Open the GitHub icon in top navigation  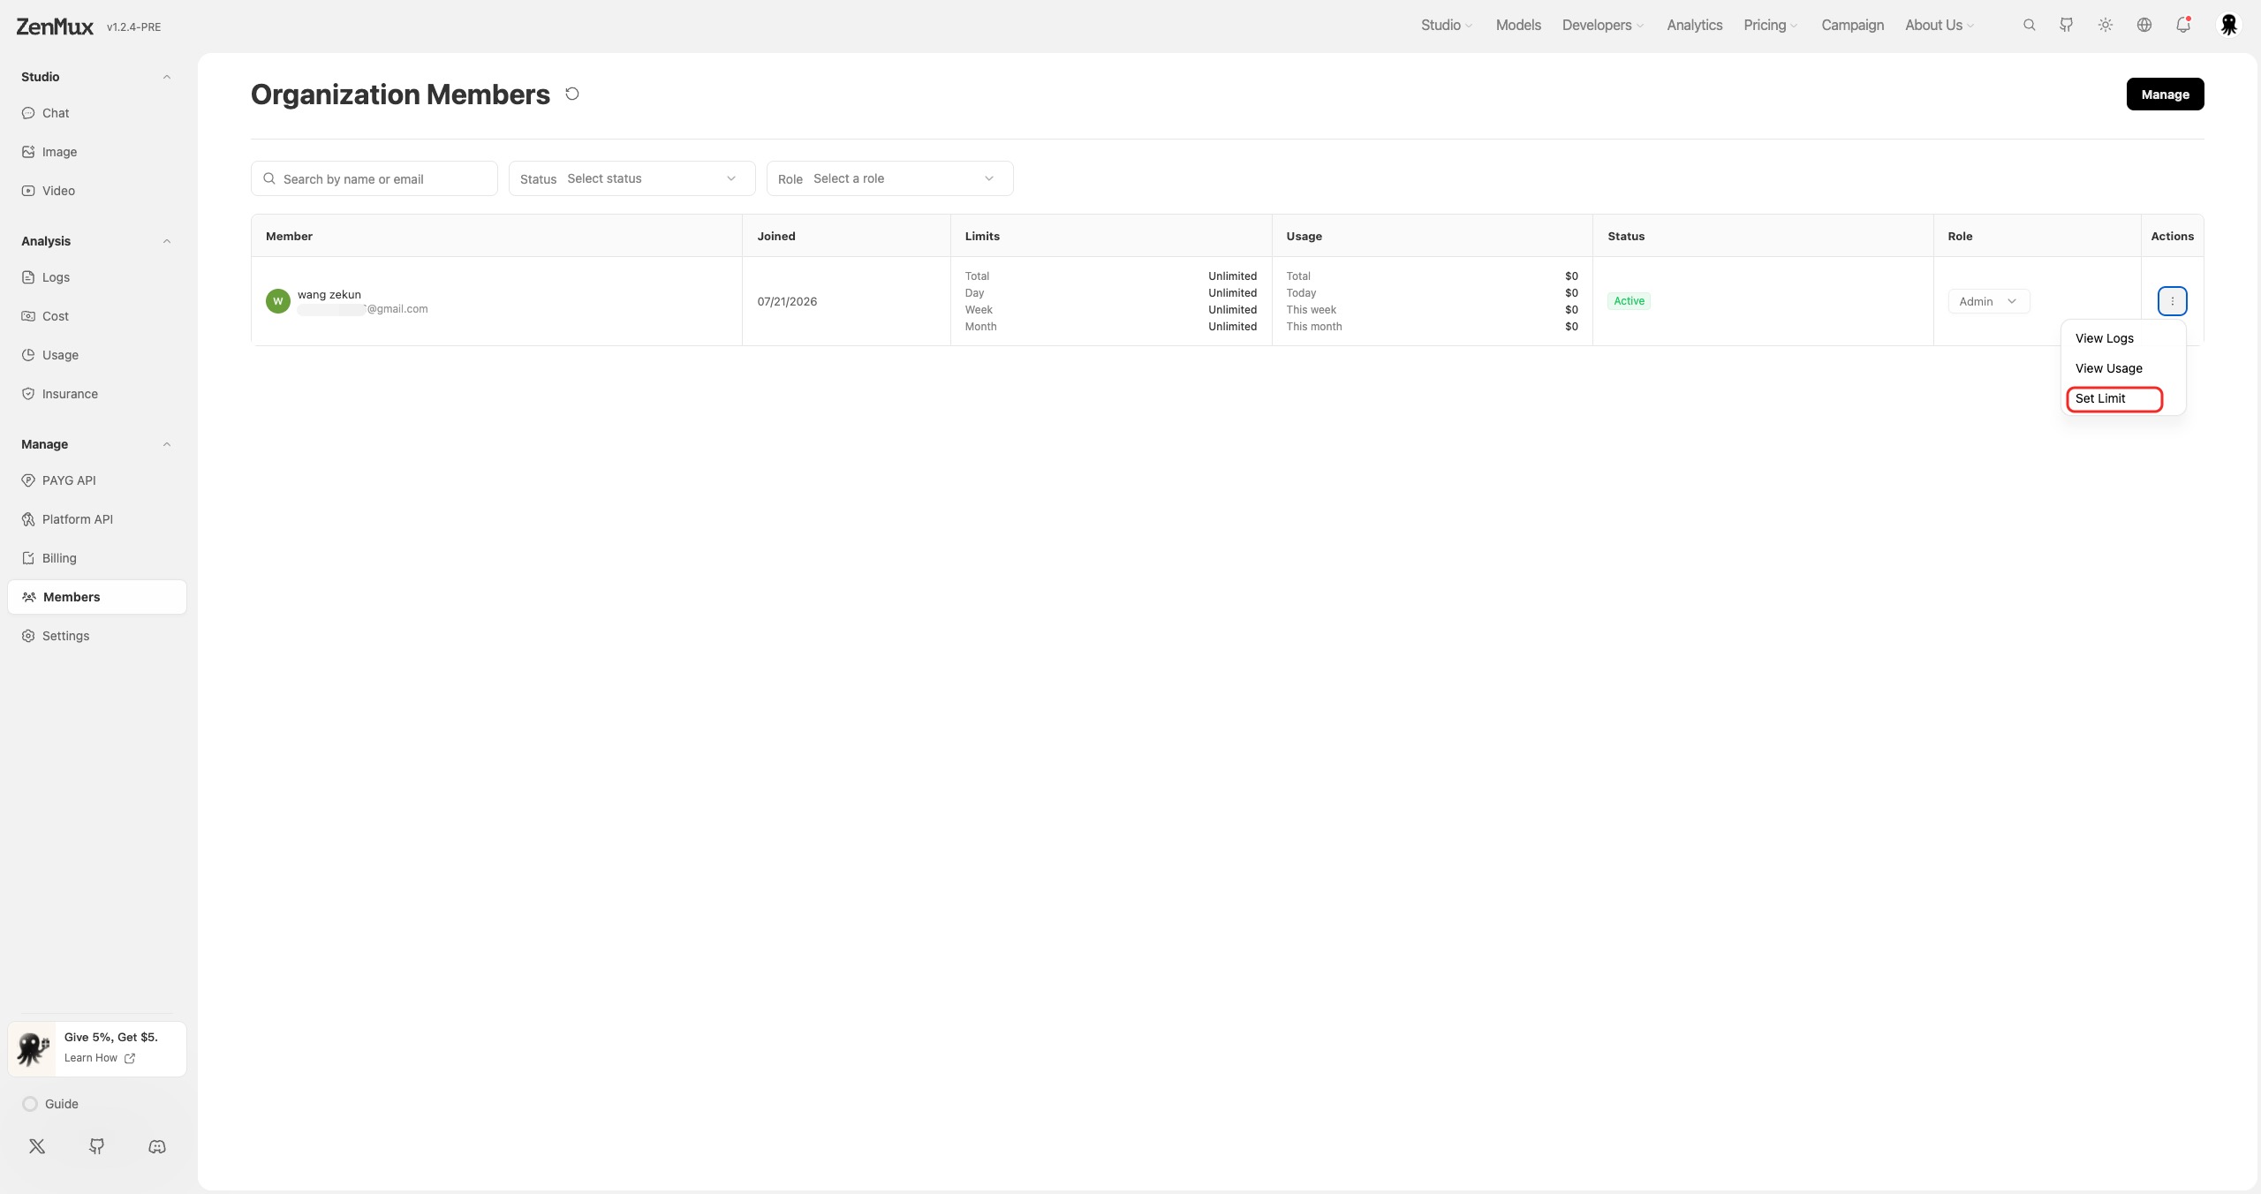[x=2067, y=25]
